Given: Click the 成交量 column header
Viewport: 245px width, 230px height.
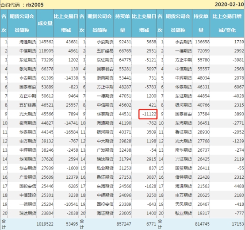Looking at the screenshot, I should [45, 23].
